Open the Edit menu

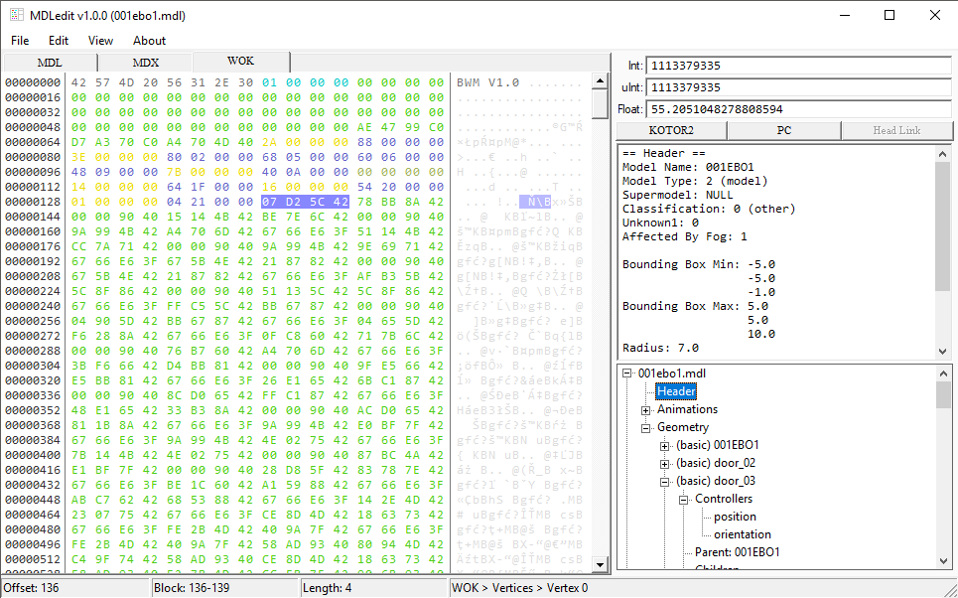click(59, 41)
